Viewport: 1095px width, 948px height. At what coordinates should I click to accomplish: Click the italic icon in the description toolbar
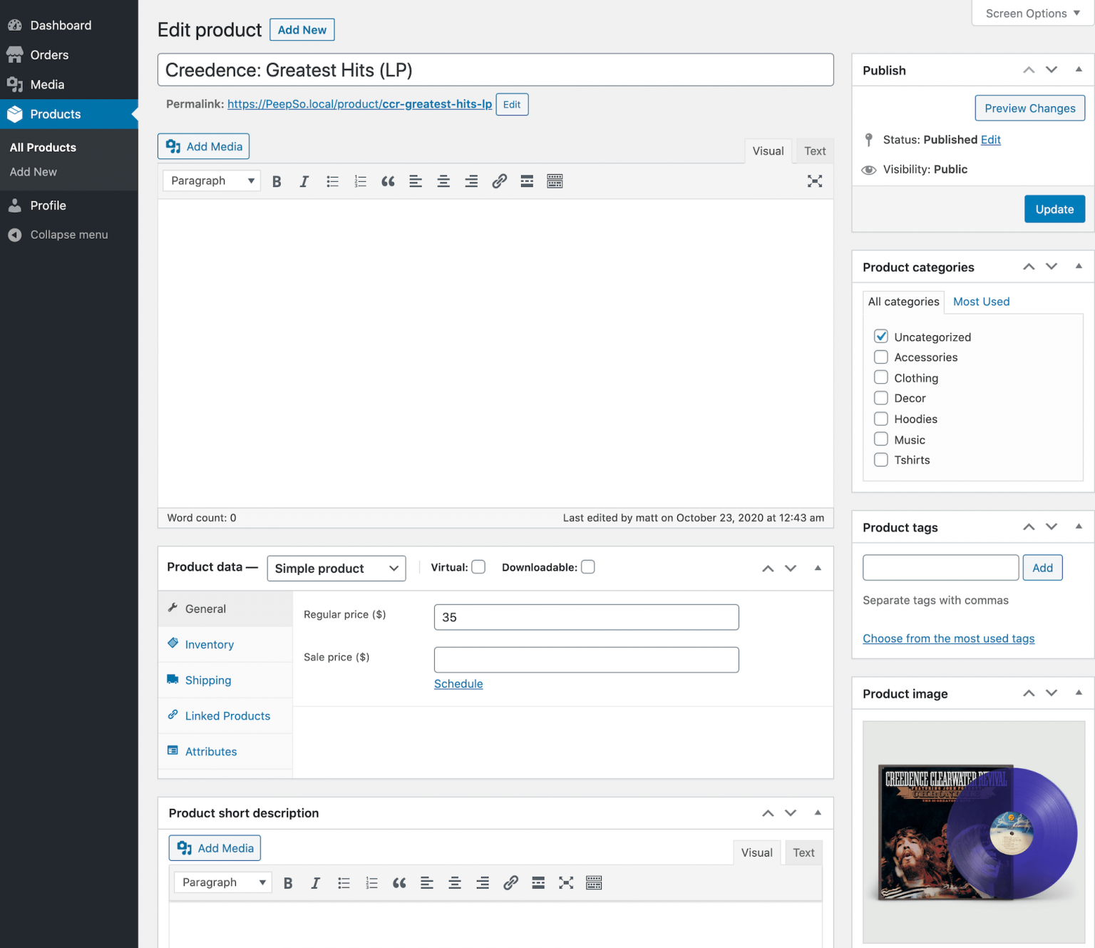pyautogui.click(x=315, y=882)
